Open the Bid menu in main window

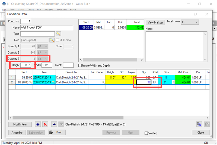tap(39, 10)
